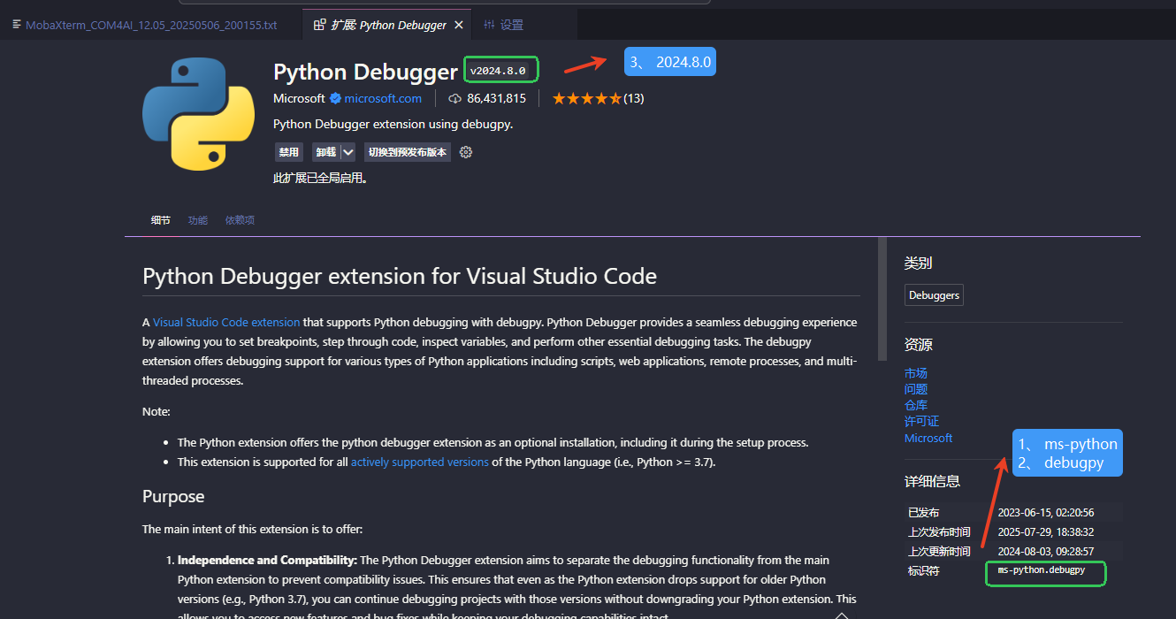Open the Visual Studio Code extension link
The width and height of the screenshot is (1176, 619).
pos(226,323)
